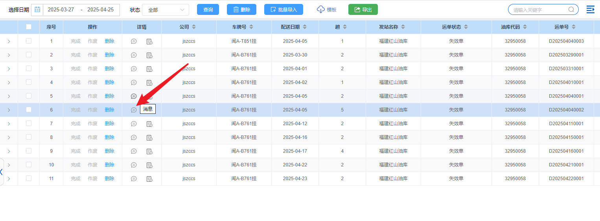Click the keyword search input field
This screenshot has height=221, width=600.
539,10
